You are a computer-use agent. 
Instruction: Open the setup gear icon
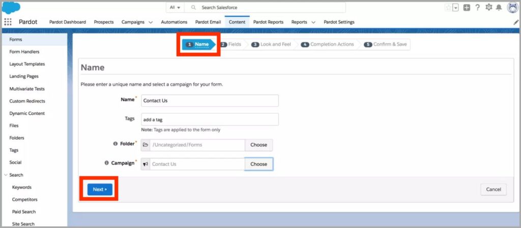(x=488, y=7)
